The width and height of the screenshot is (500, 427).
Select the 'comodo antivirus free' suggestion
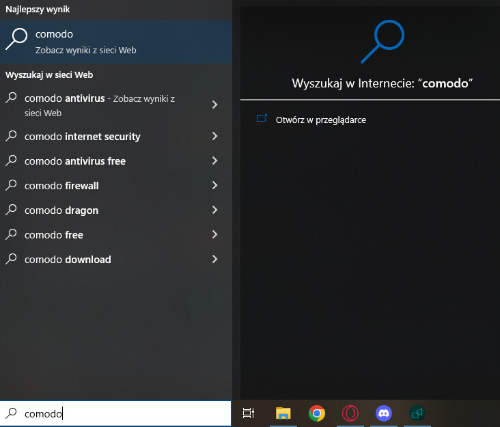point(75,161)
